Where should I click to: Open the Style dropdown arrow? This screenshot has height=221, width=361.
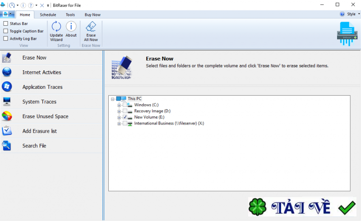coord(359,14)
